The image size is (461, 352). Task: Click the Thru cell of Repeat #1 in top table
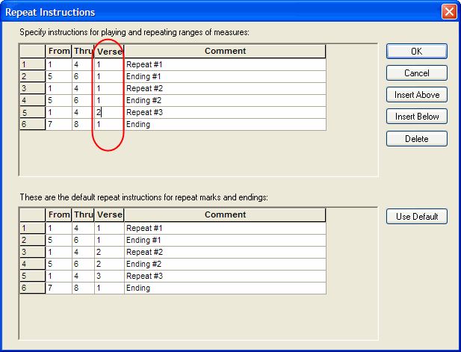click(x=82, y=64)
